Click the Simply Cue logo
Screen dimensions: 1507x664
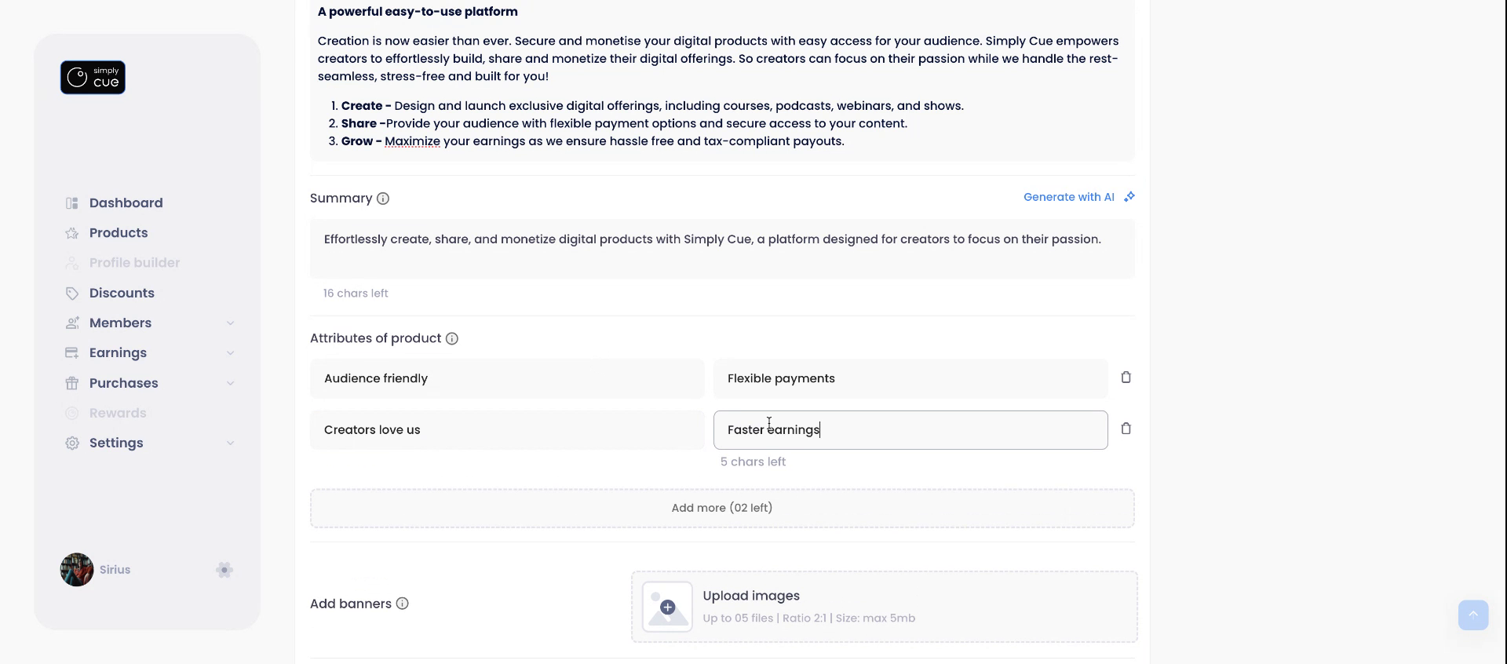click(93, 78)
